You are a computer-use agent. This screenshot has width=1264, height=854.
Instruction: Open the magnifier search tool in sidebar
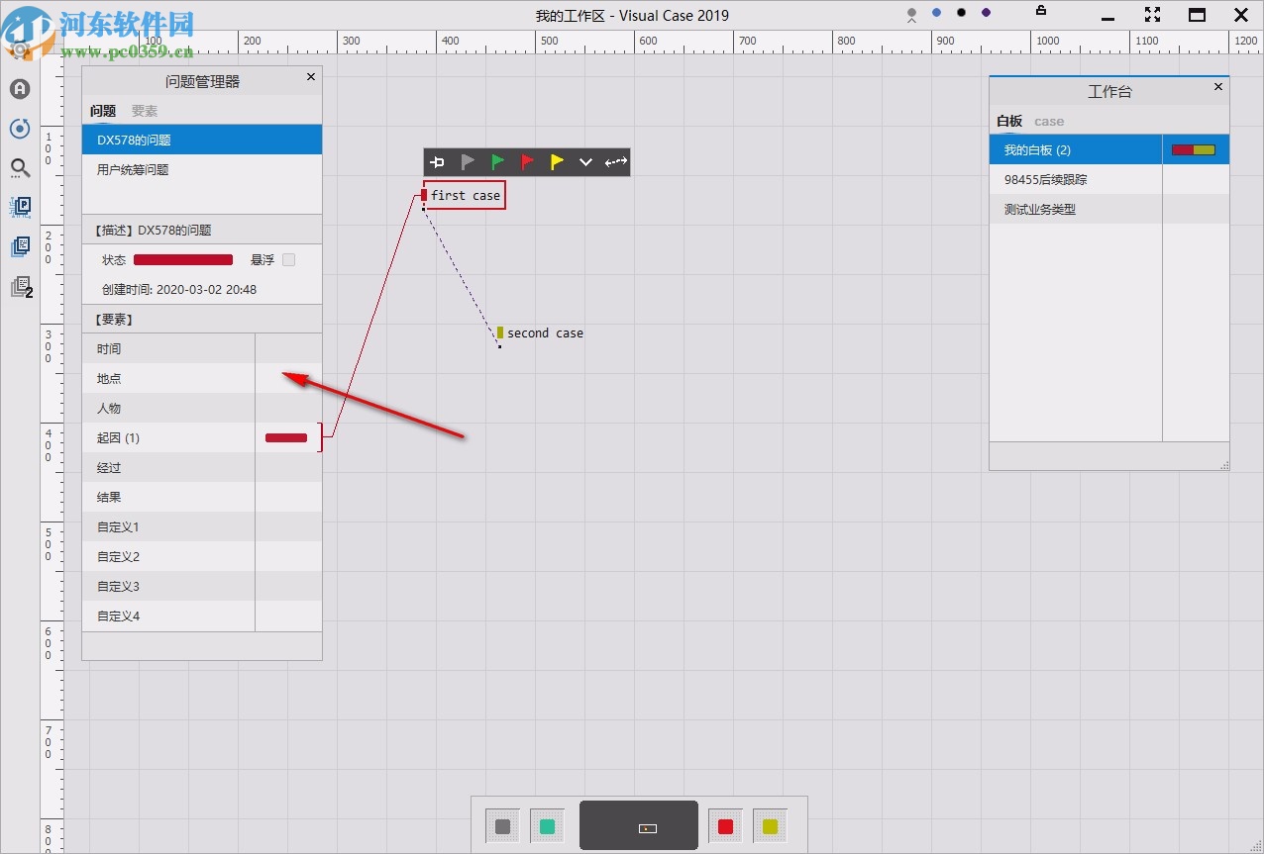[20, 168]
